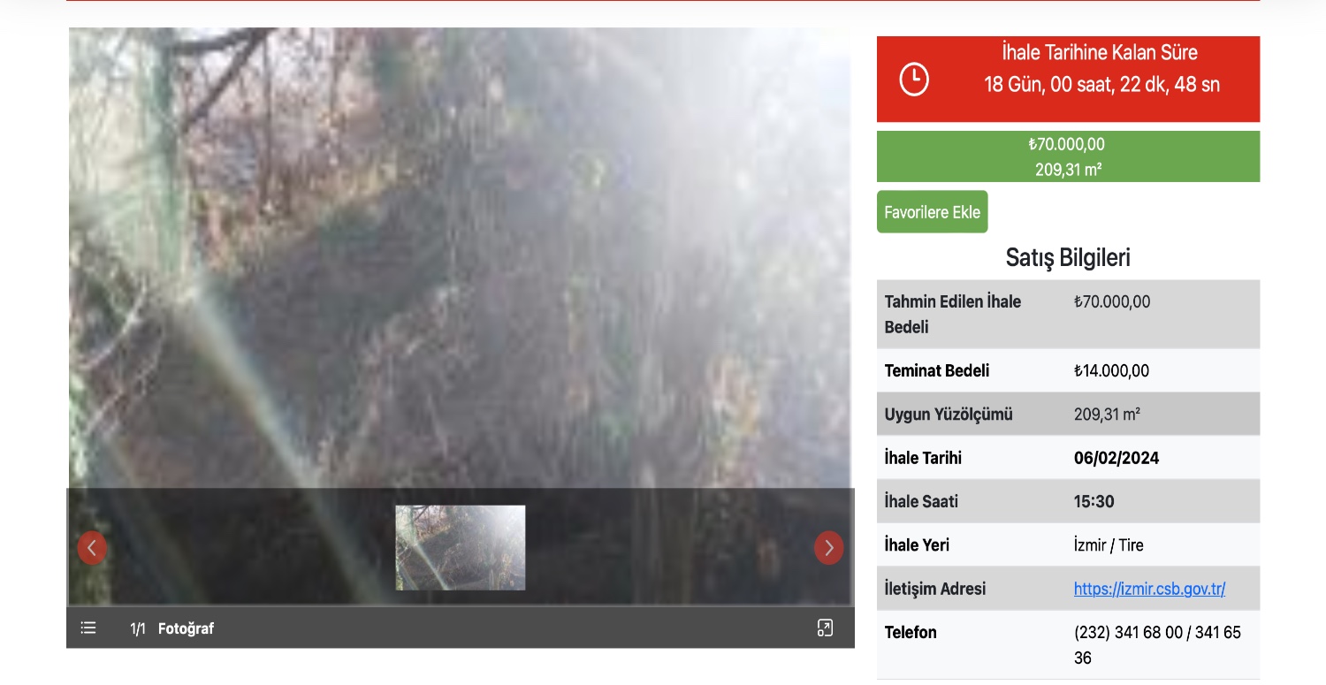Viewport: 1326px width, 685px height.
Task: Click the green price banner showing ₺70.000,00
Action: [x=1068, y=156]
